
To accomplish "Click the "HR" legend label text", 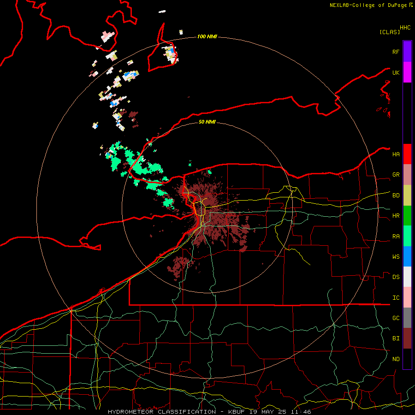I will pyautogui.click(x=396, y=216).
